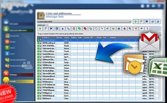The image size is (167, 103).
Task: Click the paste clipboard toolbar icon
Action: (74, 29)
